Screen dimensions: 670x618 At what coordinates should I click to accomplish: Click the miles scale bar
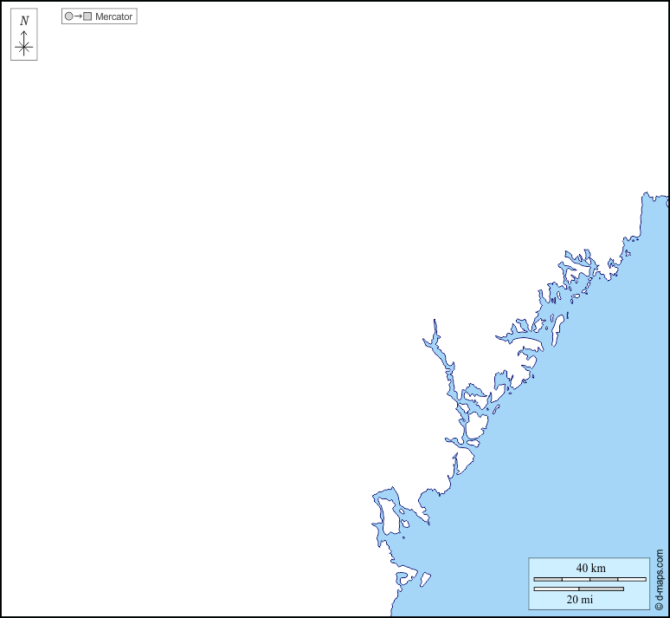pos(578,589)
